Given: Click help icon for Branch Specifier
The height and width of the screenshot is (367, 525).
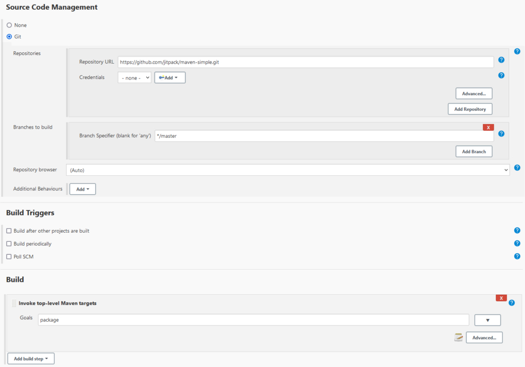Looking at the screenshot, I should (x=501, y=134).
